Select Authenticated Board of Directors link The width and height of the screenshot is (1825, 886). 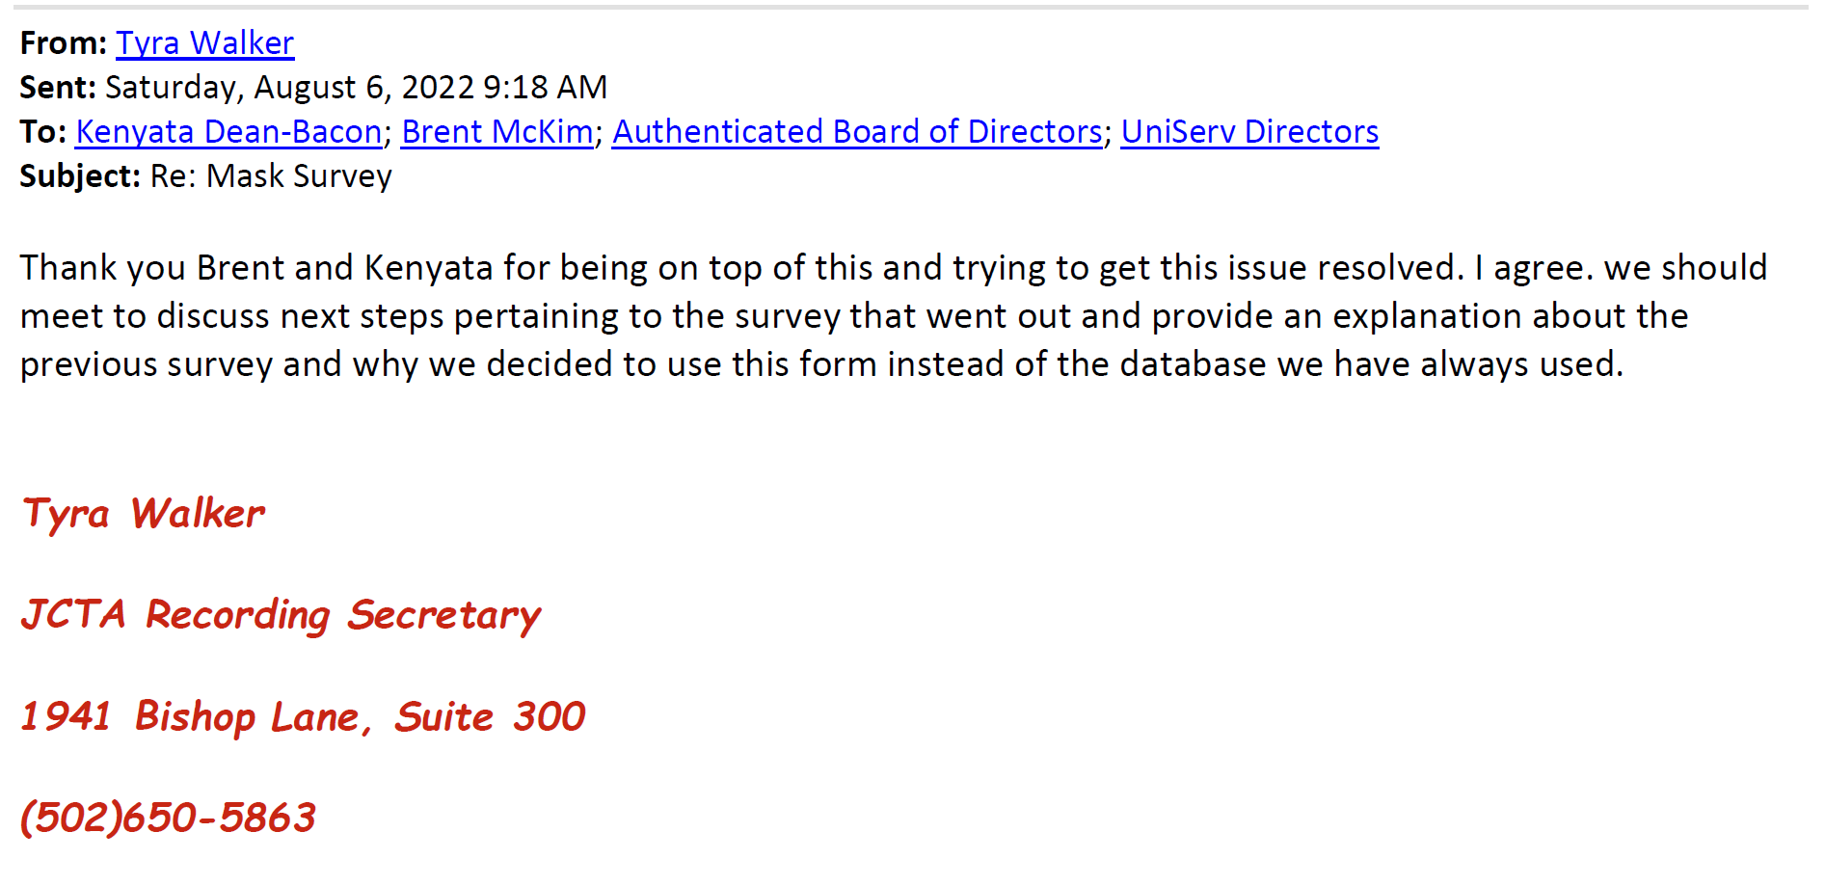pos(857,132)
